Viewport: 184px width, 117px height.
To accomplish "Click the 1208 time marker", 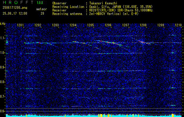I will 143,25.
